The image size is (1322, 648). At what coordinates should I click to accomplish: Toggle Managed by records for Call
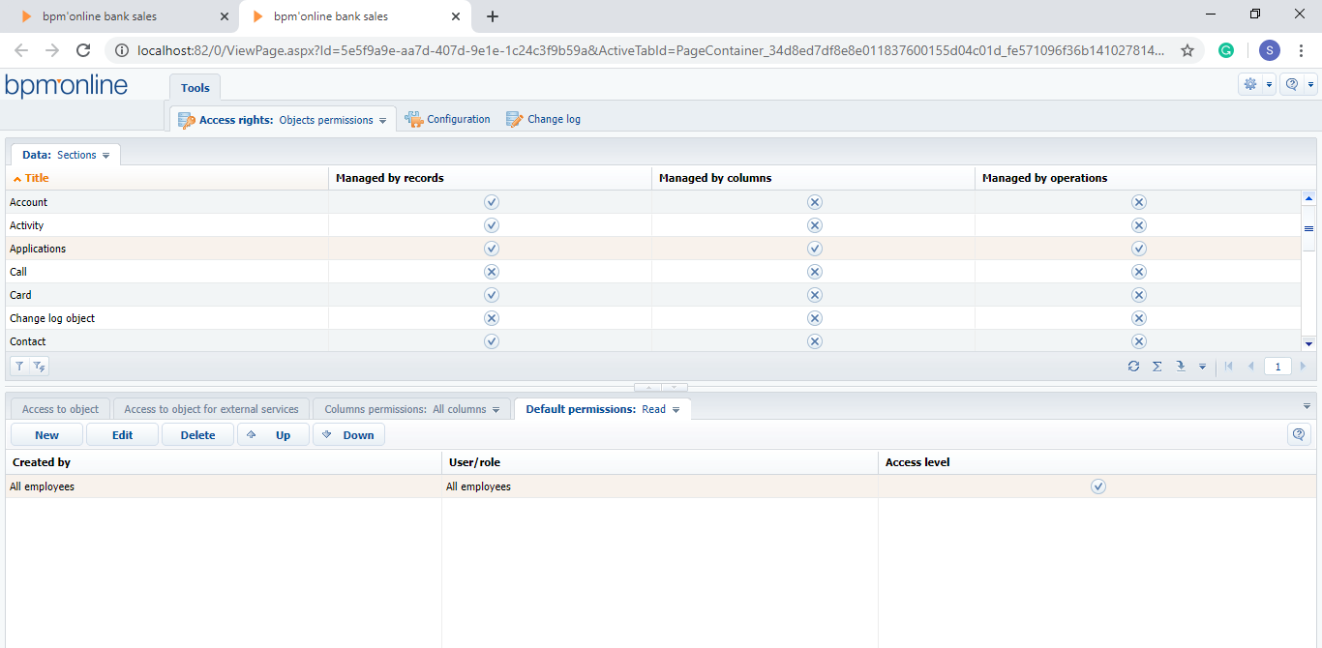point(491,272)
